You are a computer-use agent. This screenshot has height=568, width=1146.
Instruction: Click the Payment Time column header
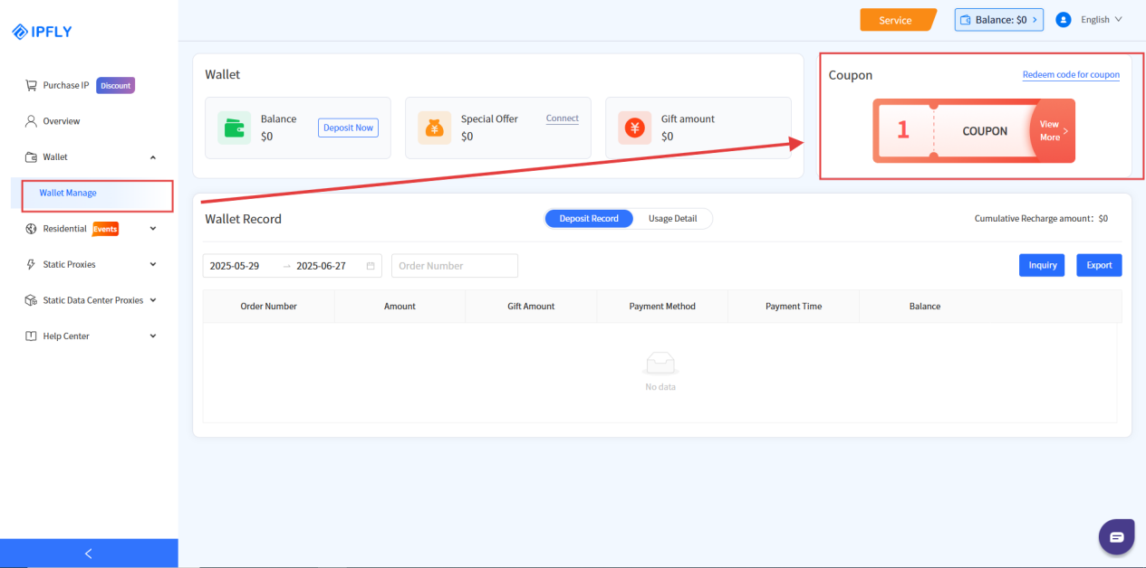(794, 307)
